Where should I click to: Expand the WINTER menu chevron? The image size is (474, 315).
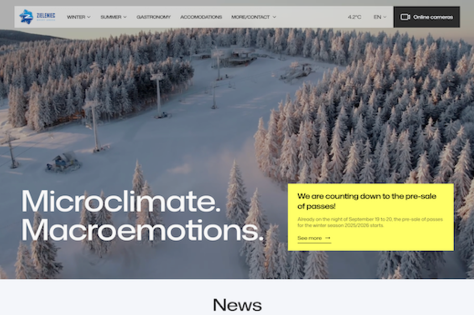coord(89,17)
